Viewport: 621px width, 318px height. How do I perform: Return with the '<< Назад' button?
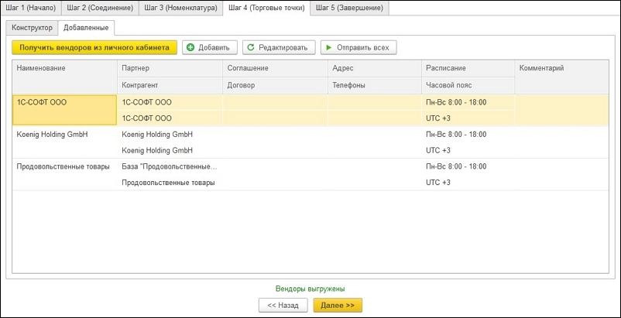[x=283, y=306]
